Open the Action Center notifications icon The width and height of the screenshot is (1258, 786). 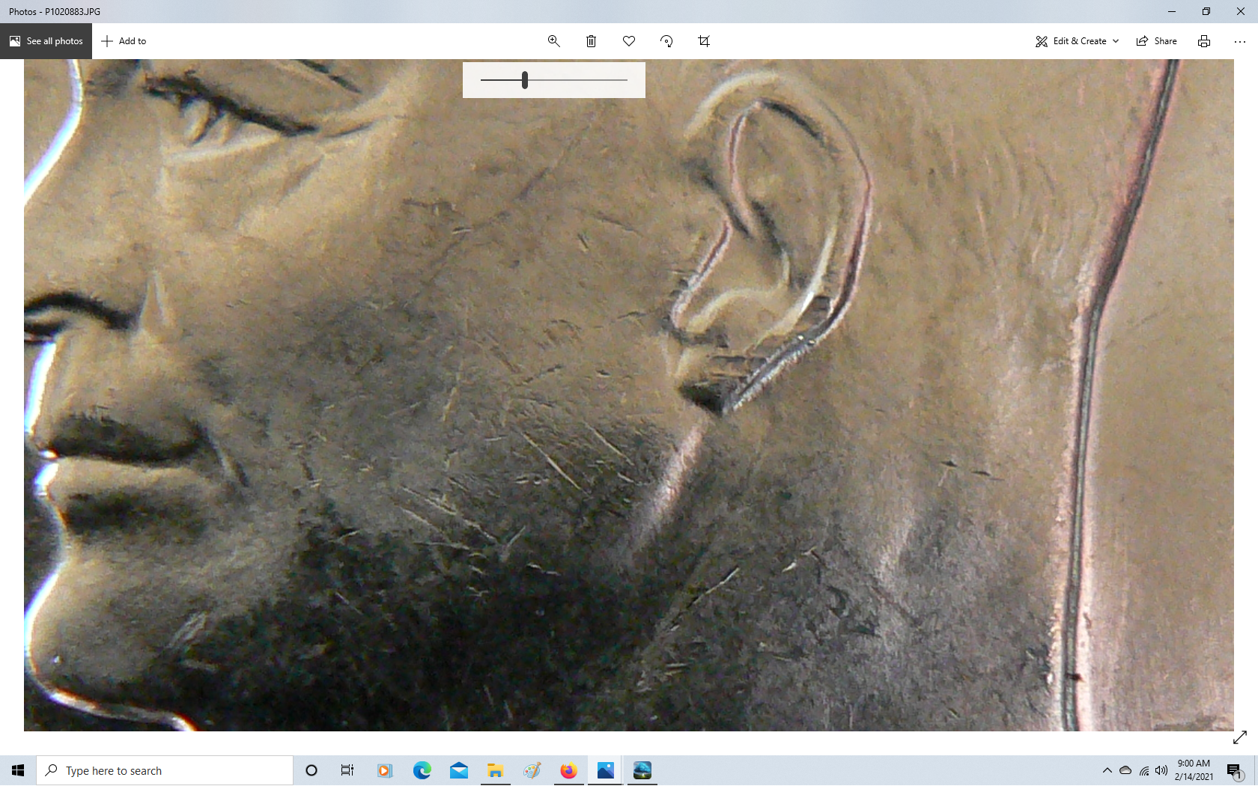tap(1235, 770)
